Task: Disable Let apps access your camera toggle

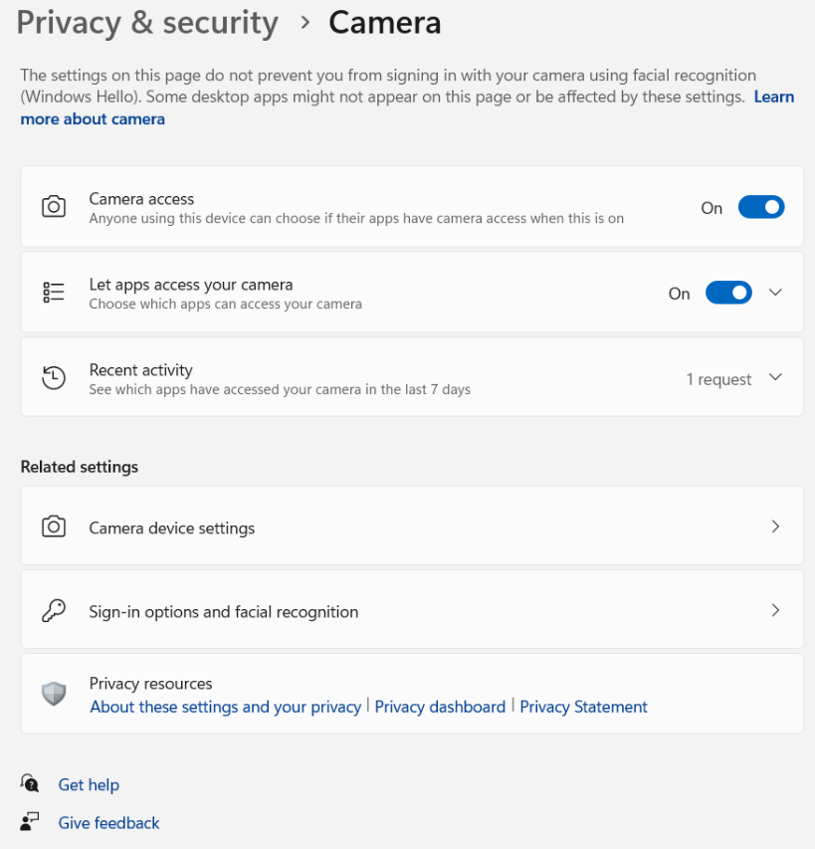Action: pyautogui.click(x=728, y=293)
